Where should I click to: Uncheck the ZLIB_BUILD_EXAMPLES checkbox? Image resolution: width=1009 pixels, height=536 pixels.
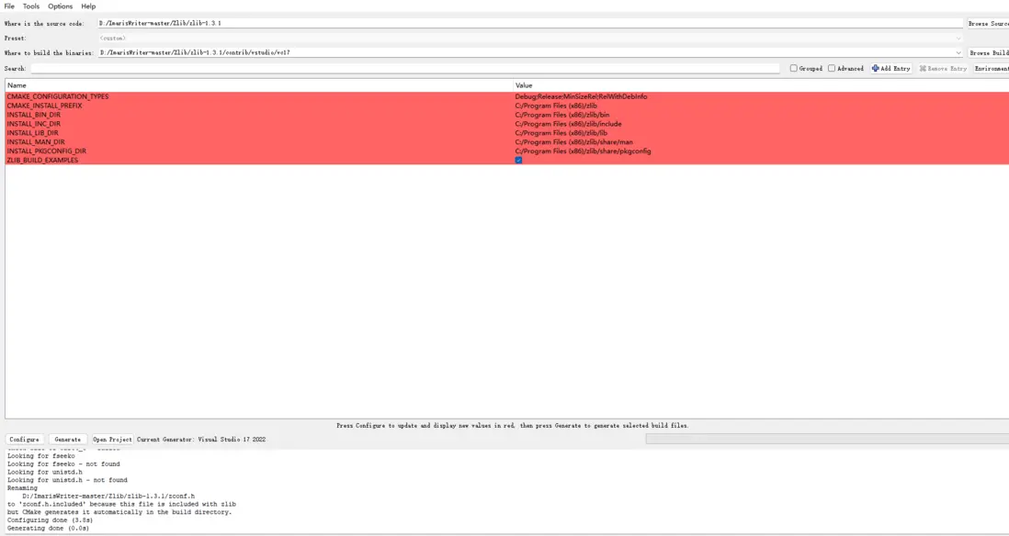pos(518,160)
